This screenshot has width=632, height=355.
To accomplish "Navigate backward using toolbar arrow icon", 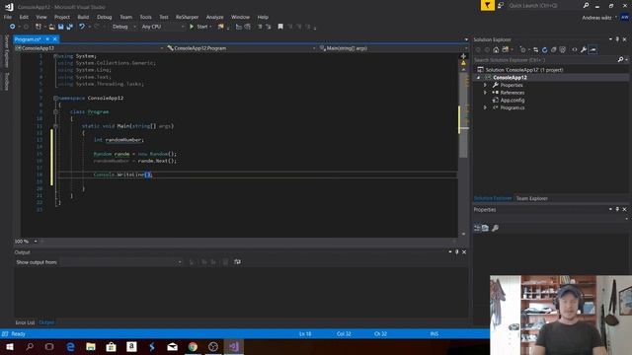I will click(12, 27).
